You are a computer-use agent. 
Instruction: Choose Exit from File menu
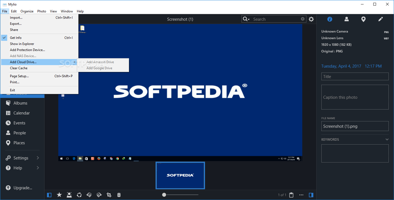click(x=40, y=90)
